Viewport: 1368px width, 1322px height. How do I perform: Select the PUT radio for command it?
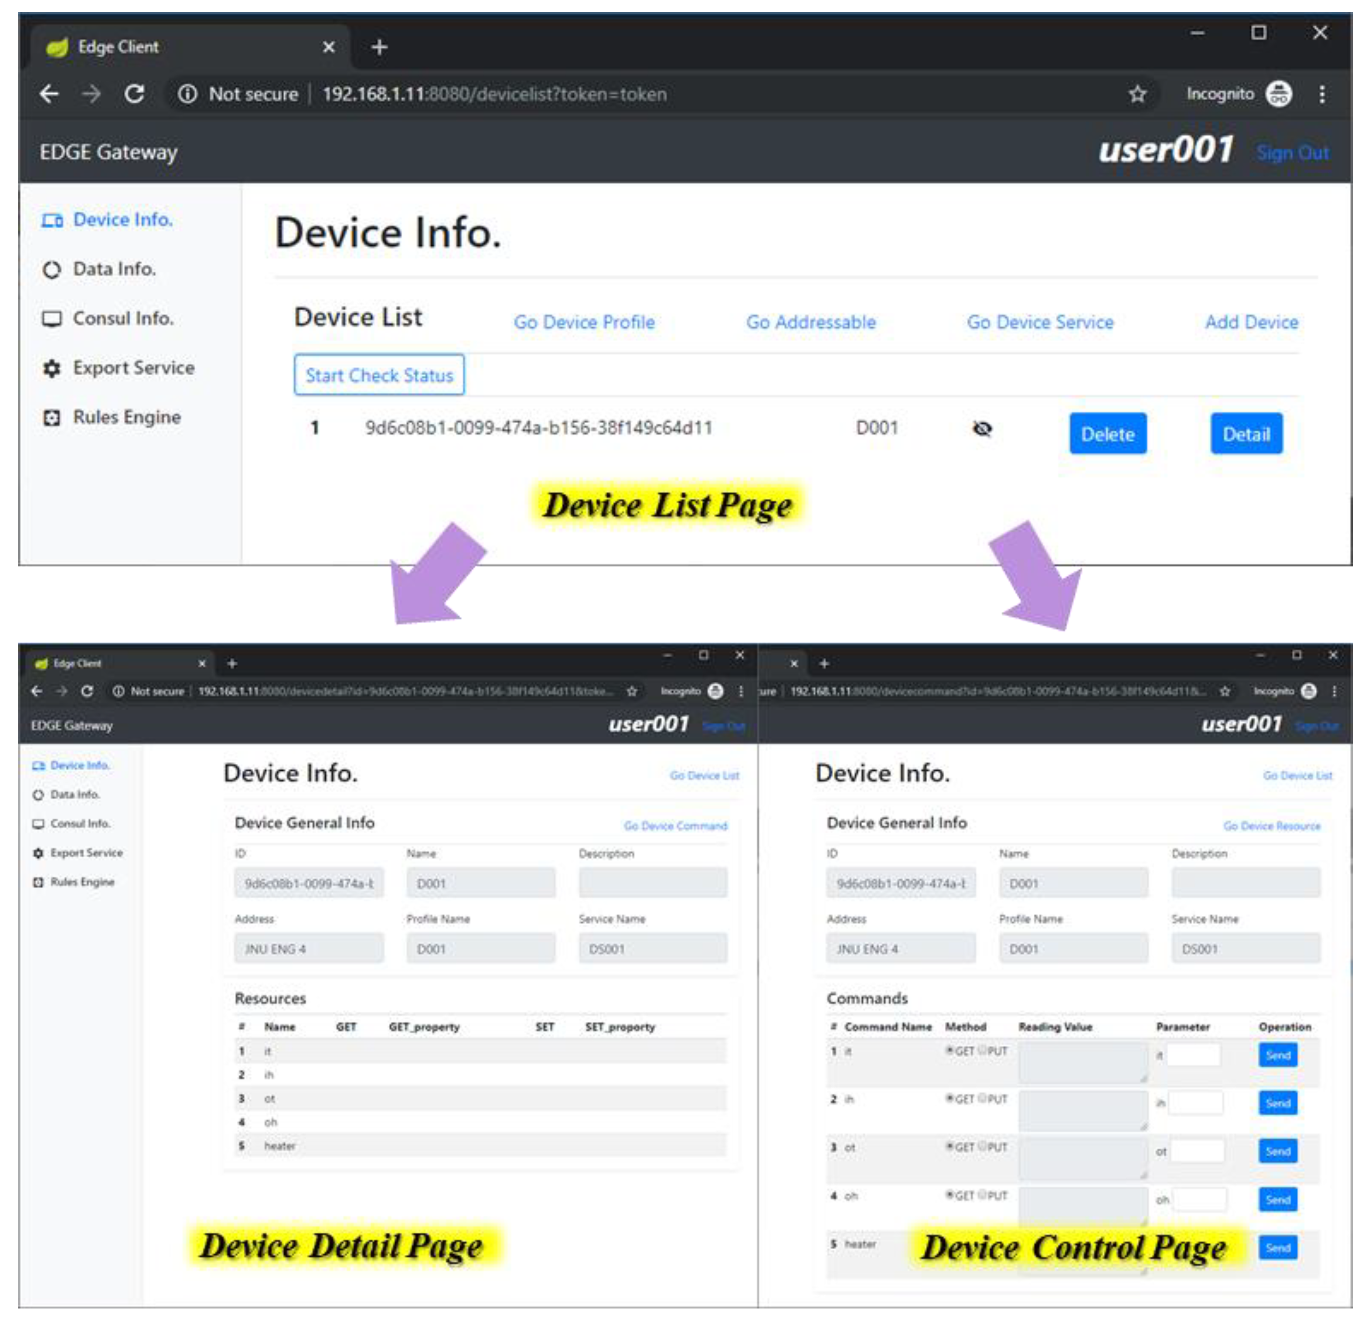tap(983, 1050)
